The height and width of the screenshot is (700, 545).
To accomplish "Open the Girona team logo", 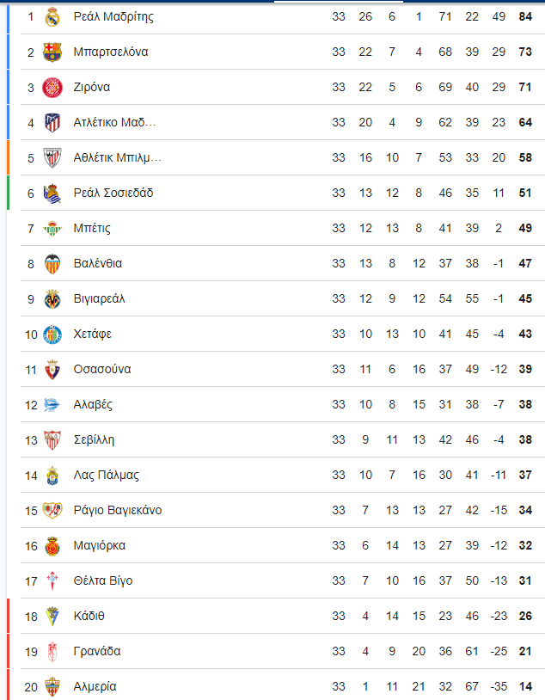I will pyautogui.click(x=52, y=87).
